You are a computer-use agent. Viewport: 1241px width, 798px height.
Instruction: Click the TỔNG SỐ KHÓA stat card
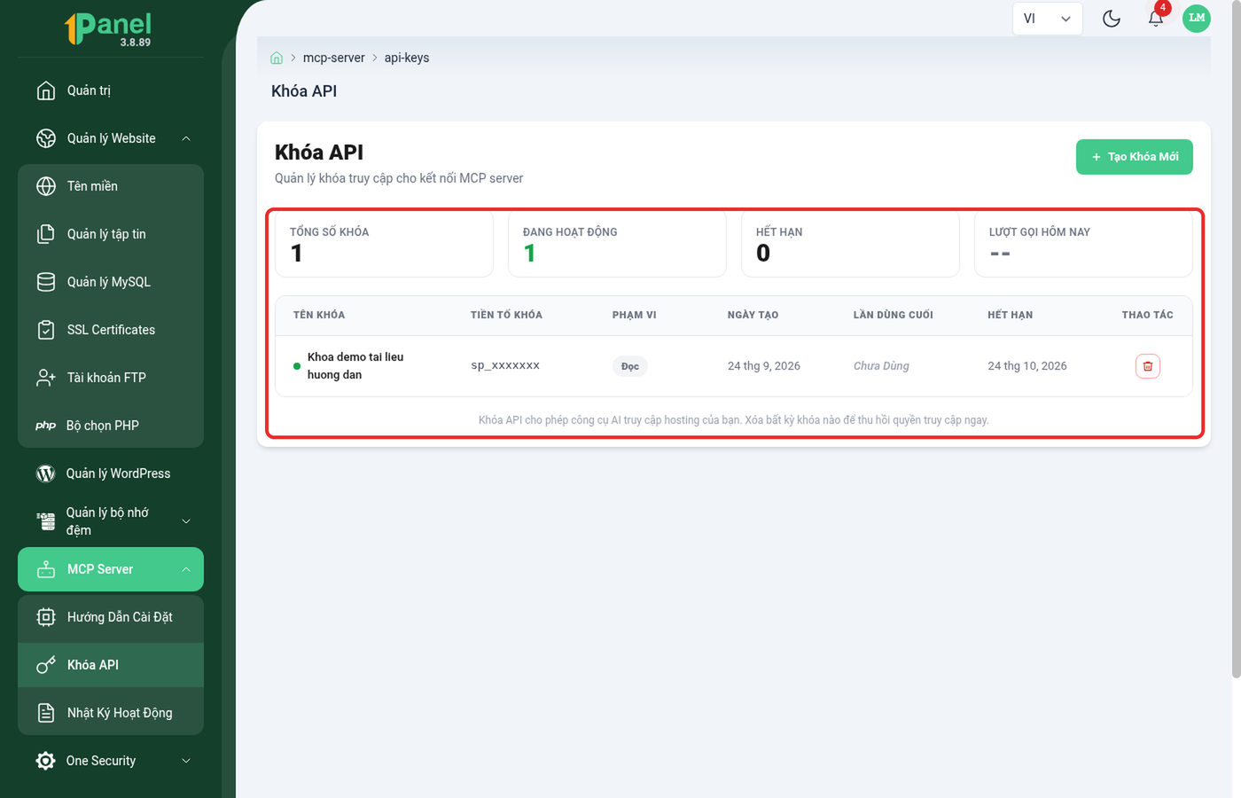coord(384,245)
